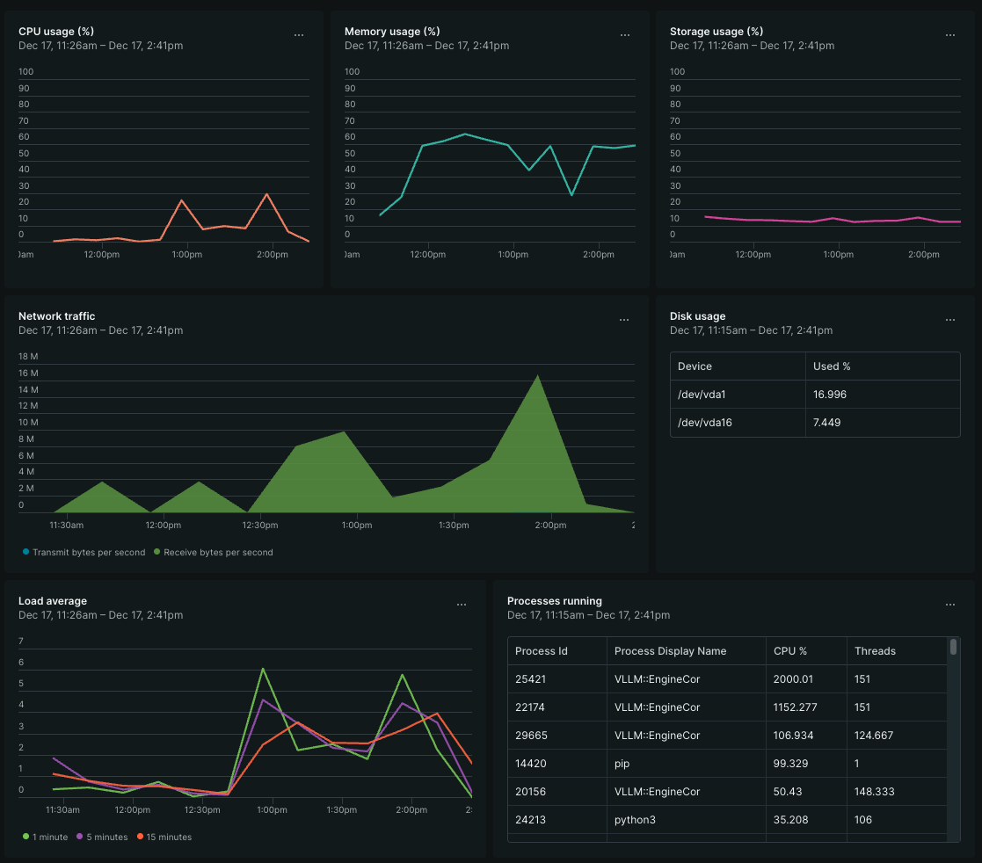Open Load average widget options menu
The width and height of the screenshot is (982, 863).
pos(462,605)
